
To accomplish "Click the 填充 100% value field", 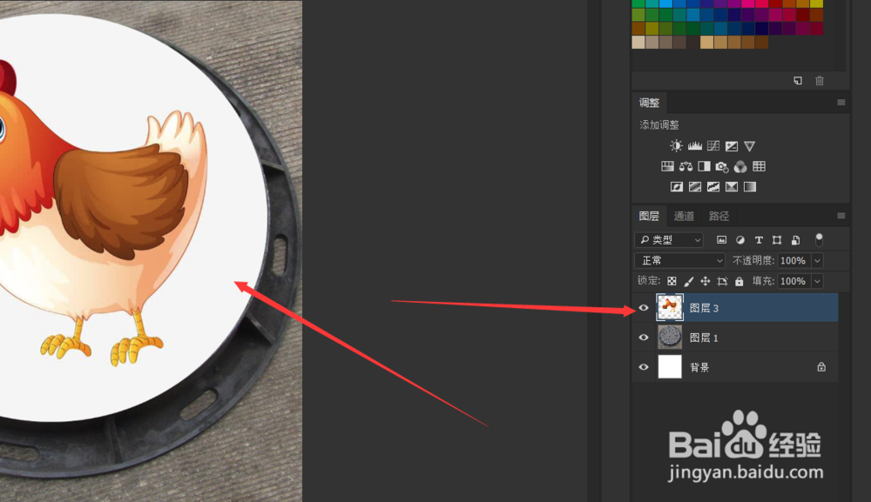I will click(793, 281).
